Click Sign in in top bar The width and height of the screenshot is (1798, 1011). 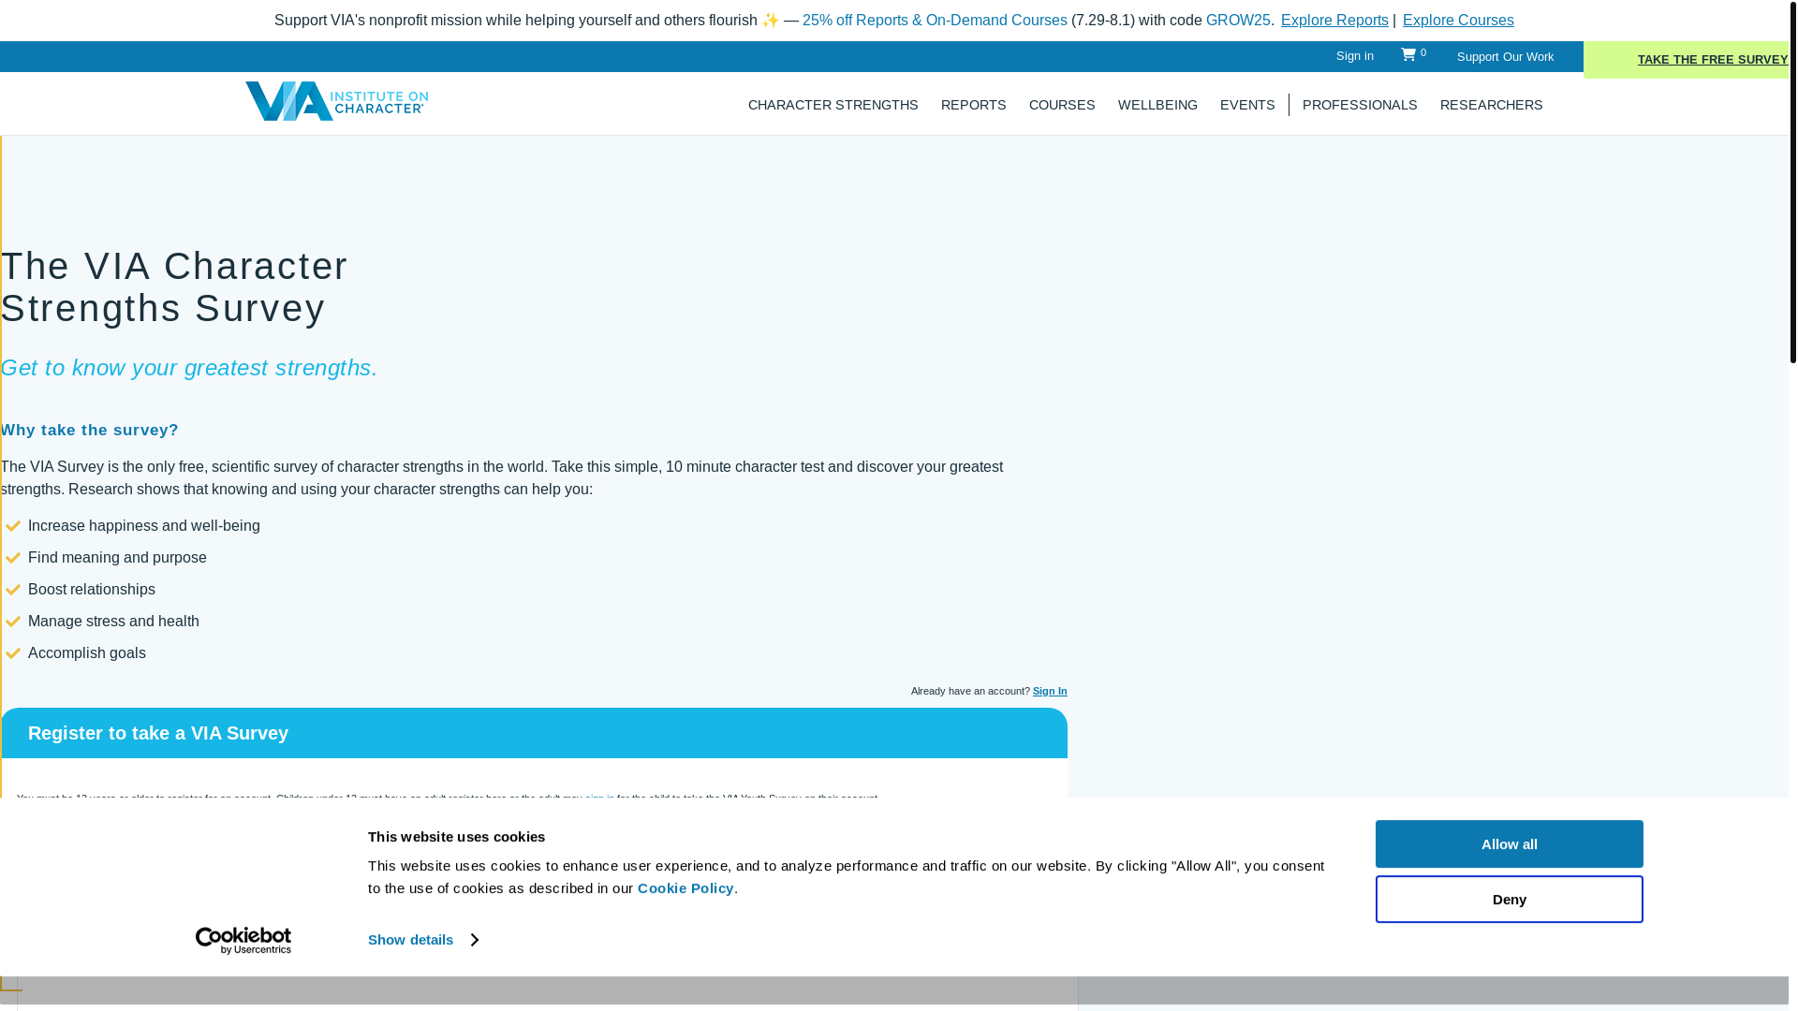[1354, 56]
